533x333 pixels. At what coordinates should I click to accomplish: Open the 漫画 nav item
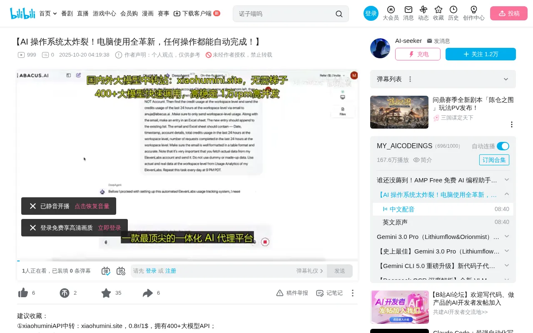tap(148, 13)
